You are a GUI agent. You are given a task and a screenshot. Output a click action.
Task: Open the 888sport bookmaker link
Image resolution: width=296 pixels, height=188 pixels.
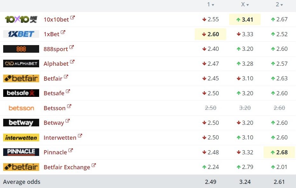tap(56, 49)
